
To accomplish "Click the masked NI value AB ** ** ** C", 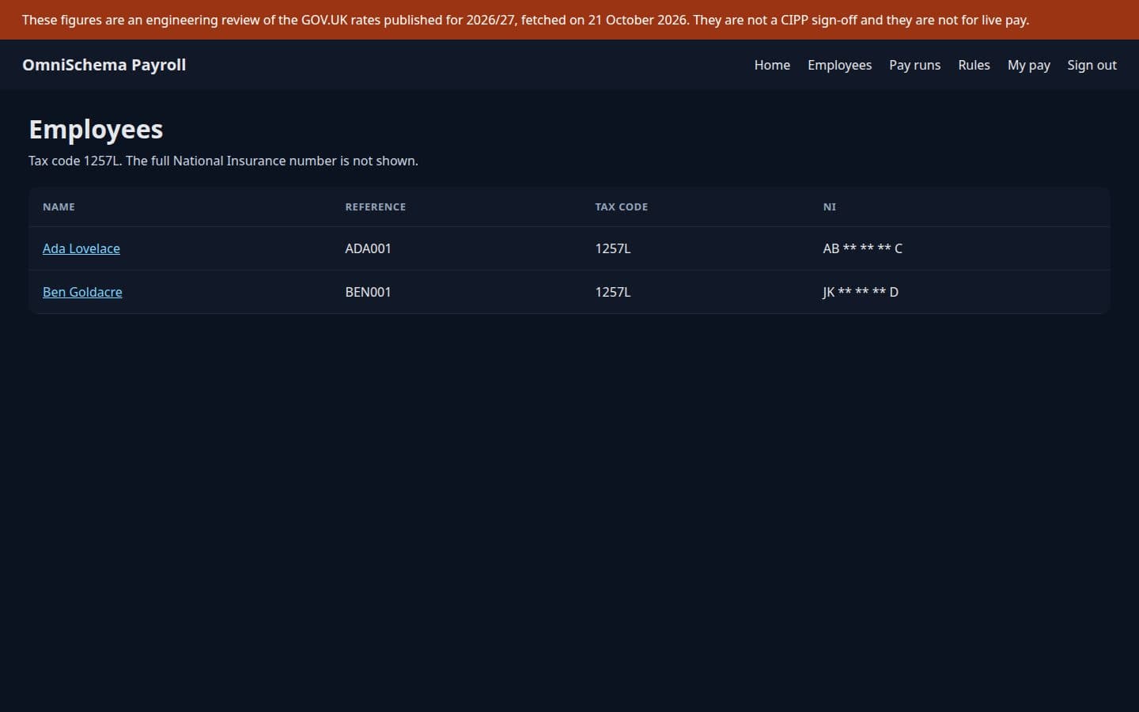I will [x=862, y=248].
